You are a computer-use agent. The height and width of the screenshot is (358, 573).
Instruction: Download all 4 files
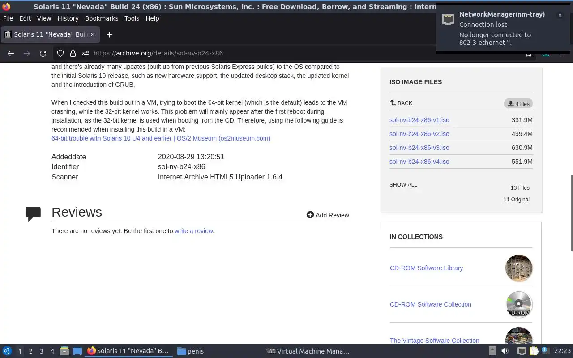[518, 104]
